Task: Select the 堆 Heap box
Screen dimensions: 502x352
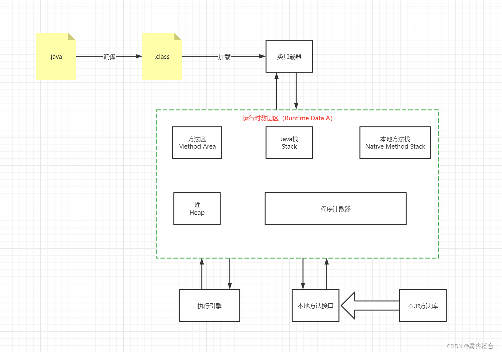Action: pyautogui.click(x=197, y=209)
